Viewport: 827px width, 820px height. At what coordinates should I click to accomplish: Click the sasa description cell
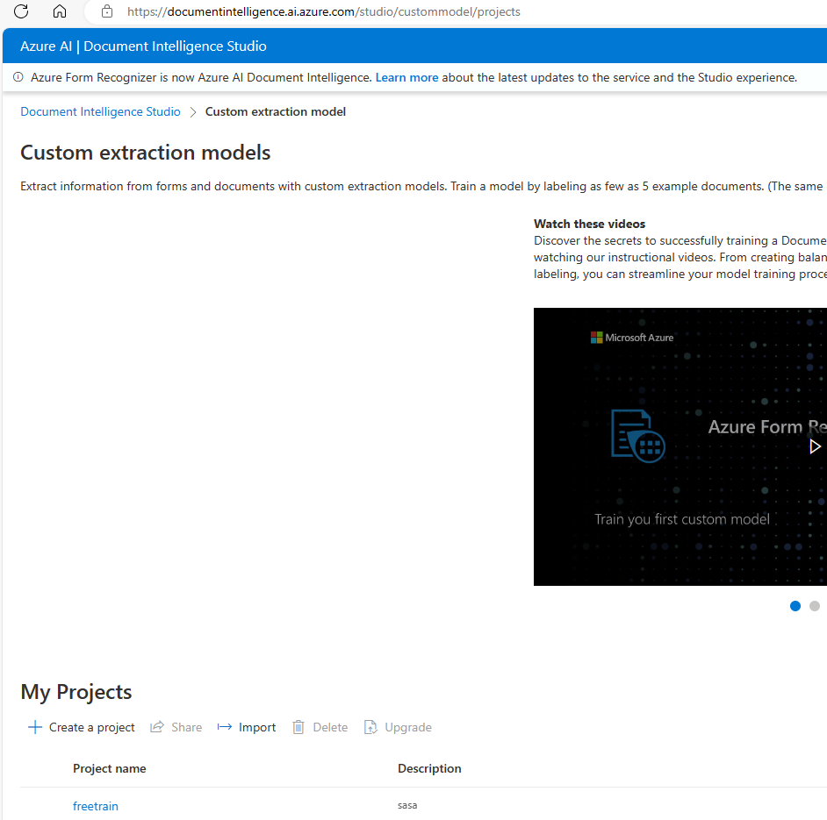[x=407, y=805]
